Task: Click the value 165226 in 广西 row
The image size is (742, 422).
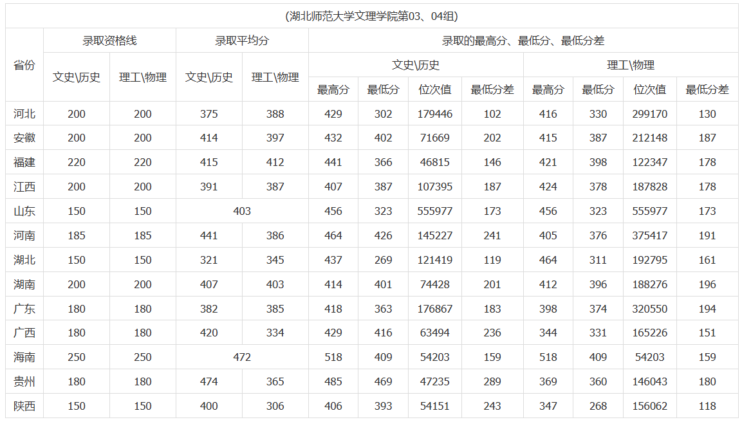Action: tap(650, 333)
